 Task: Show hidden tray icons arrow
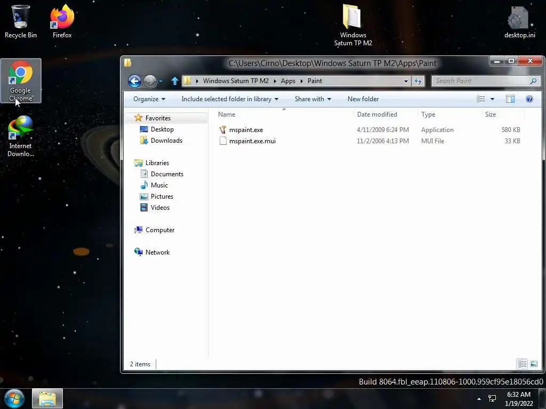479,398
